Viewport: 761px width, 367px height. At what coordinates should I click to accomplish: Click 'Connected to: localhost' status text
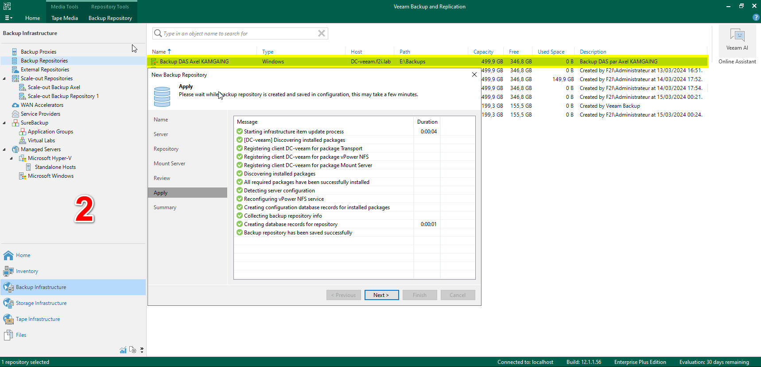click(x=525, y=362)
